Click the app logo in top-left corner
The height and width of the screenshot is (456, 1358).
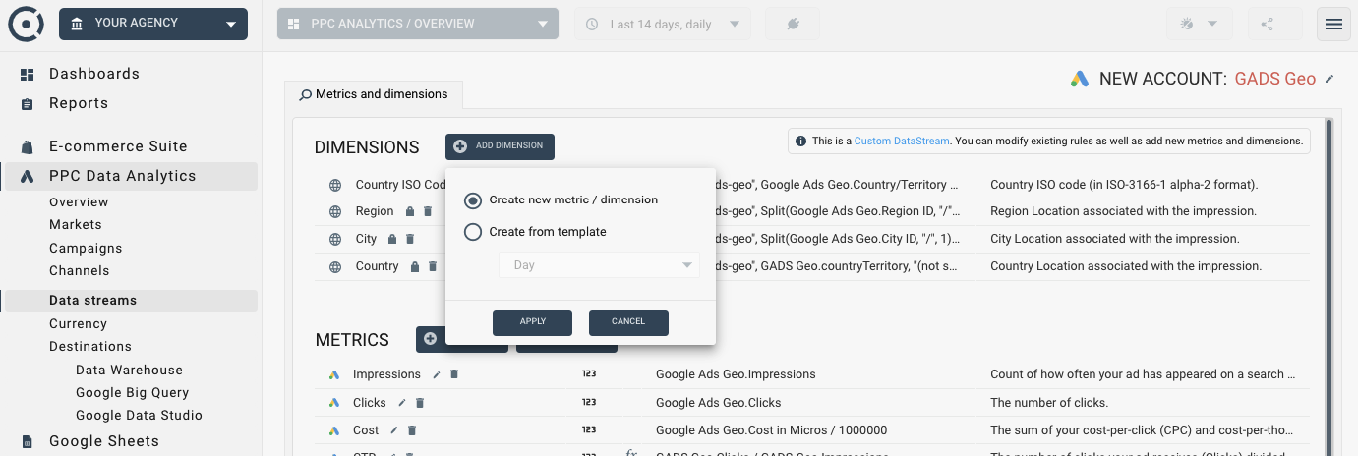click(25, 24)
